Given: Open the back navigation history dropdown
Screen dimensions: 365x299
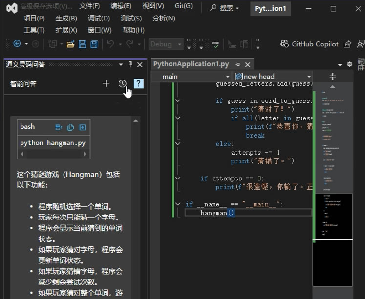Looking at the screenshot, I should [26, 44].
